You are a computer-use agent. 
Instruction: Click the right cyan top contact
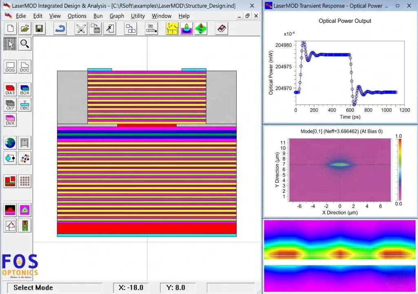(194, 70)
